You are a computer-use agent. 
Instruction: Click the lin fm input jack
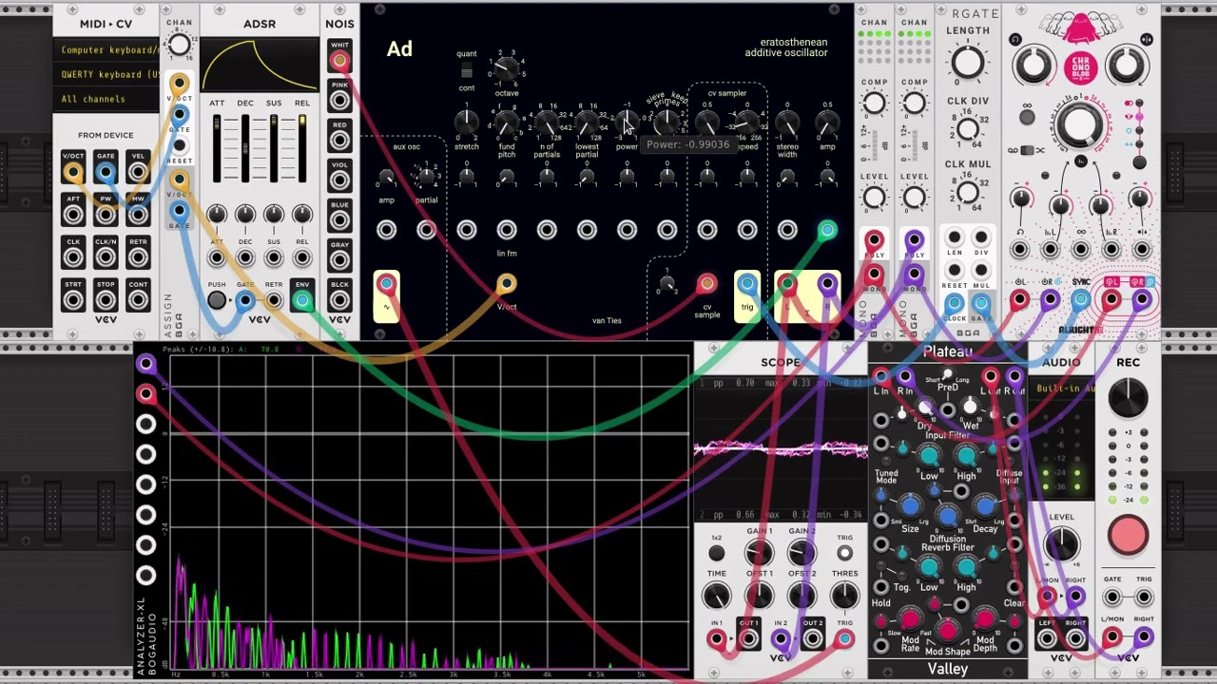(507, 230)
